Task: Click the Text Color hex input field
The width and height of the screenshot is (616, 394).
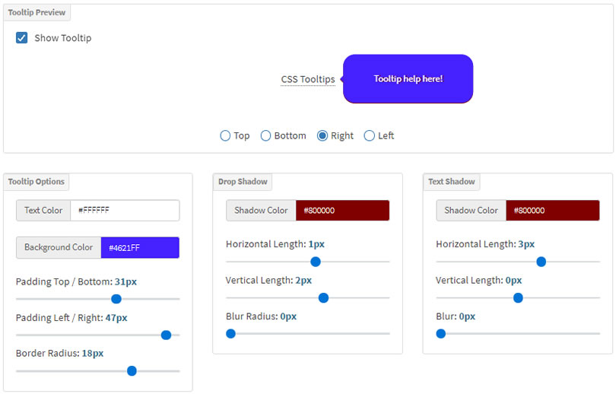Action: coord(125,211)
